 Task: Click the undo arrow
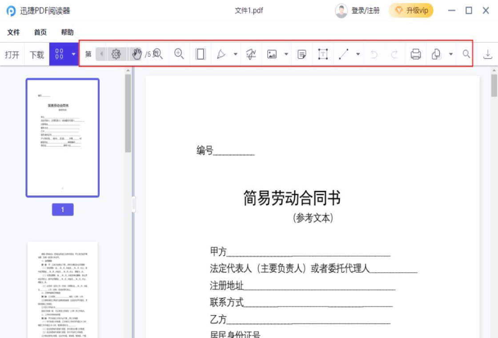tap(374, 53)
